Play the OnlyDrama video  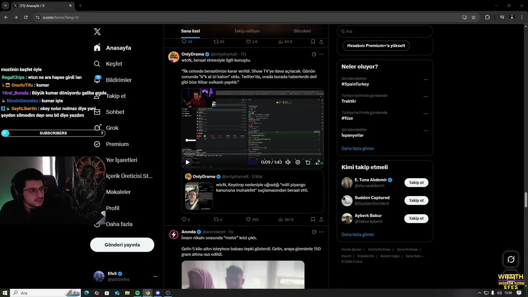point(188,162)
